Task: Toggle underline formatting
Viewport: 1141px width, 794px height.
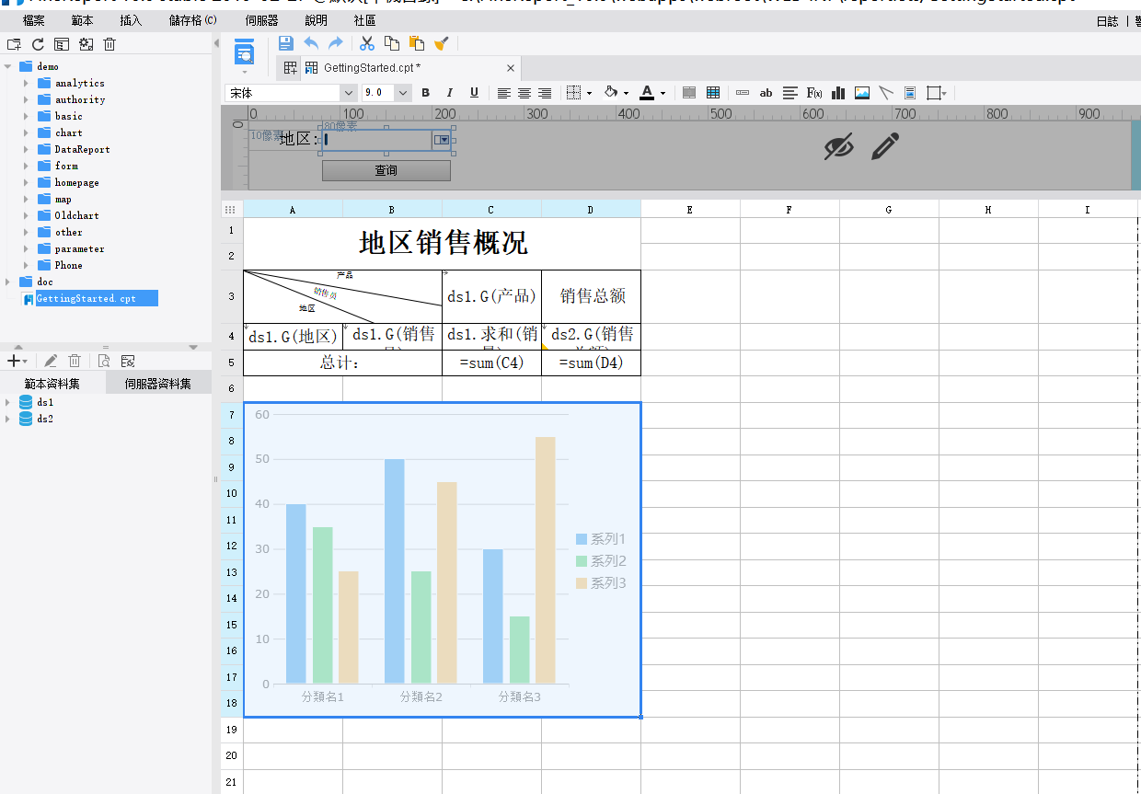Action: (x=474, y=93)
